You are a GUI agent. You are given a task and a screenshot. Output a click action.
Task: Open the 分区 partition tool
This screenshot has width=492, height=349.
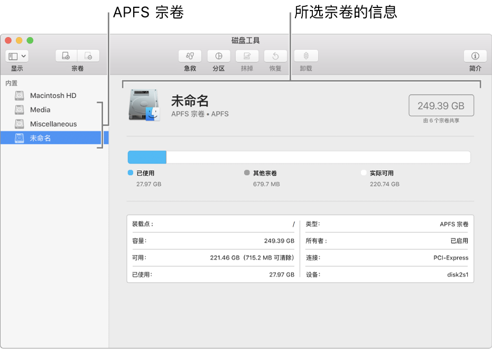pyautogui.click(x=218, y=56)
